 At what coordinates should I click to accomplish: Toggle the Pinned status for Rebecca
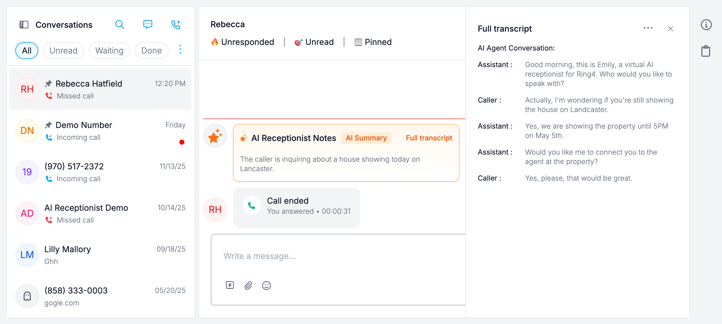click(x=373, y=42)
